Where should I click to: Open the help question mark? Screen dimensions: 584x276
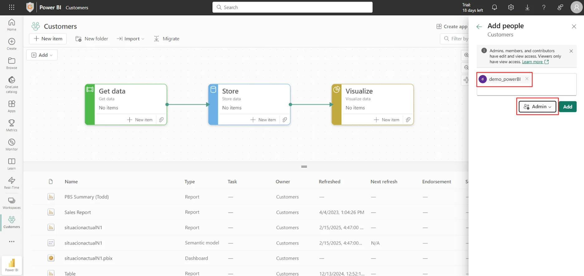tap(544, 7)
